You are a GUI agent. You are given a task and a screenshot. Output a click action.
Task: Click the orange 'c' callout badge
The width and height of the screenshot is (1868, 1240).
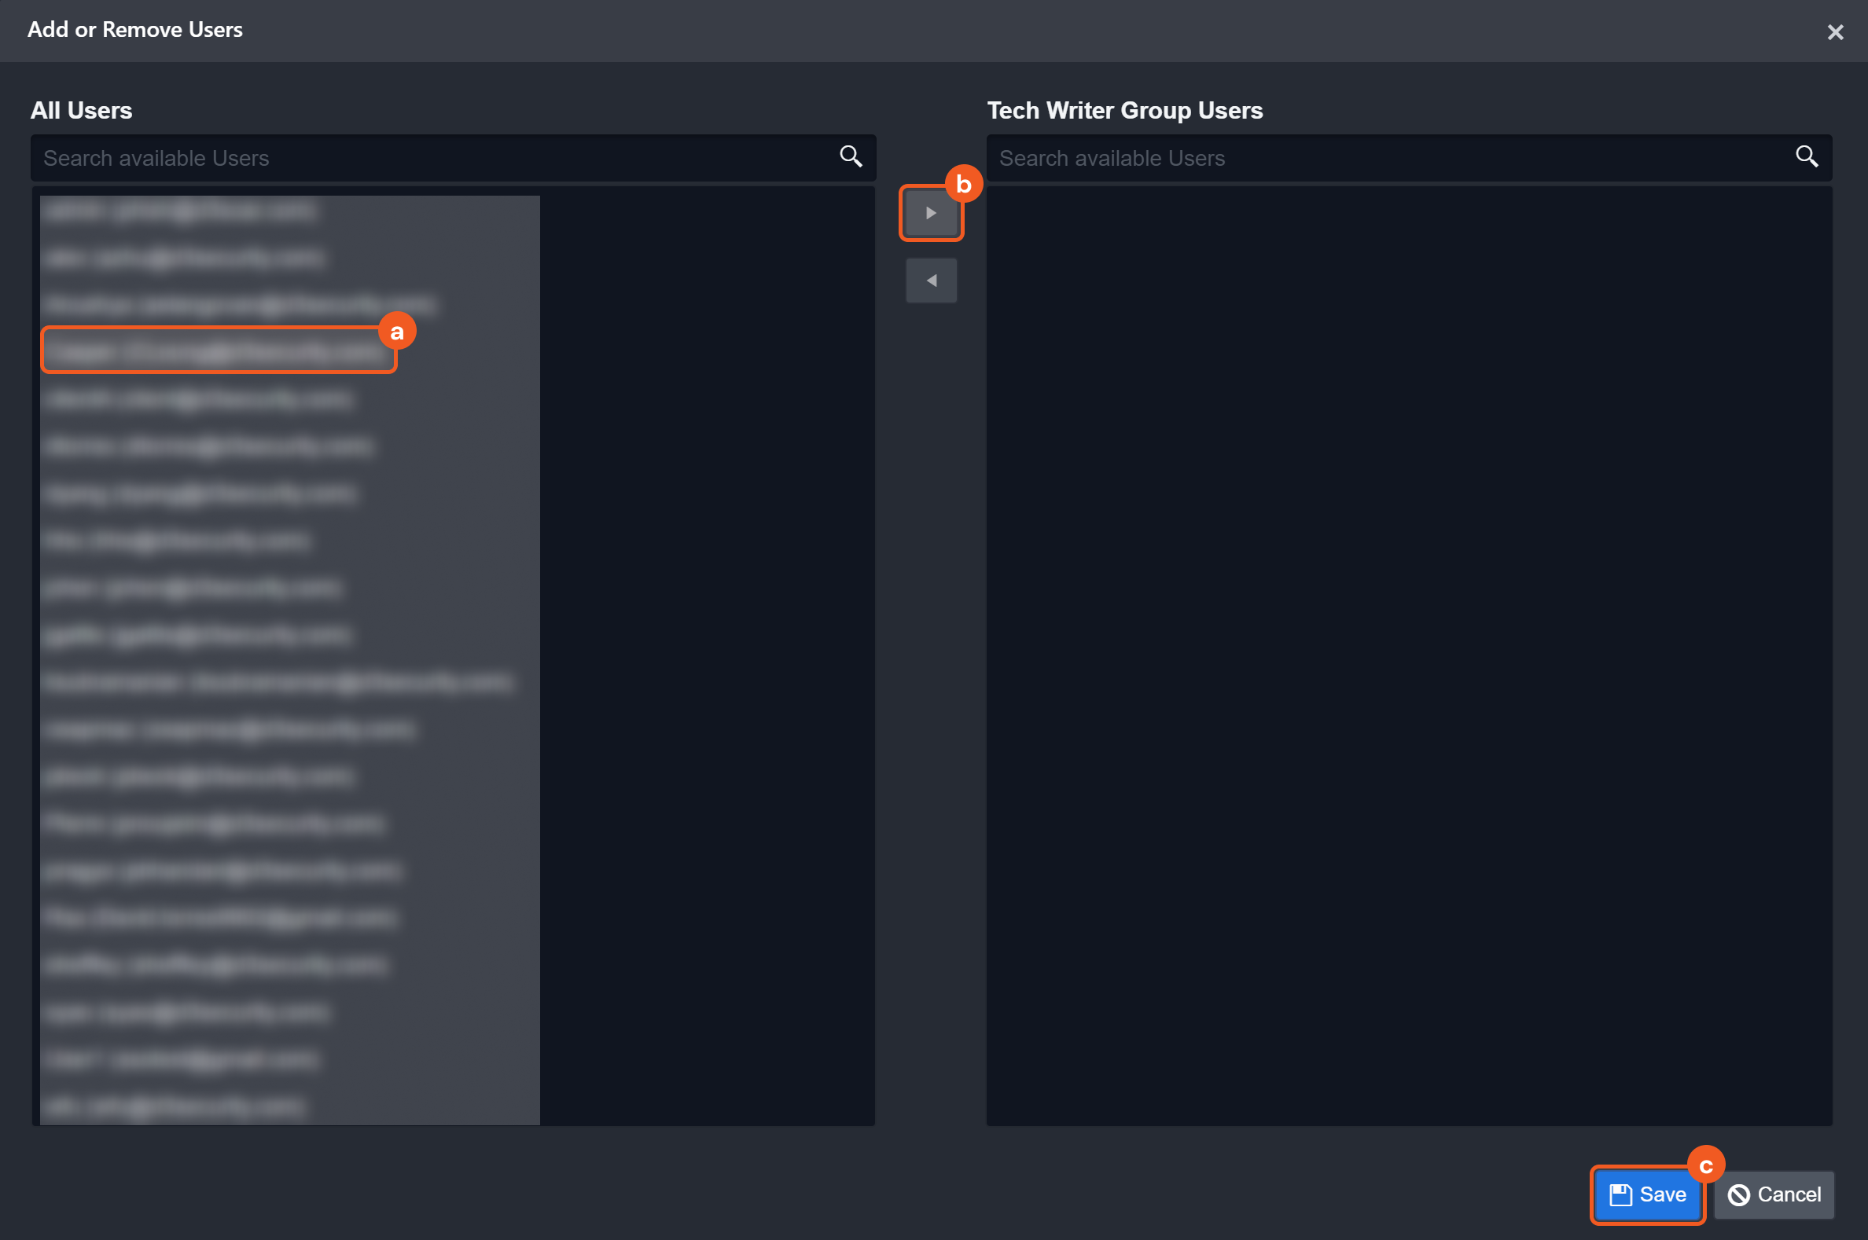coord(1706,1165)
